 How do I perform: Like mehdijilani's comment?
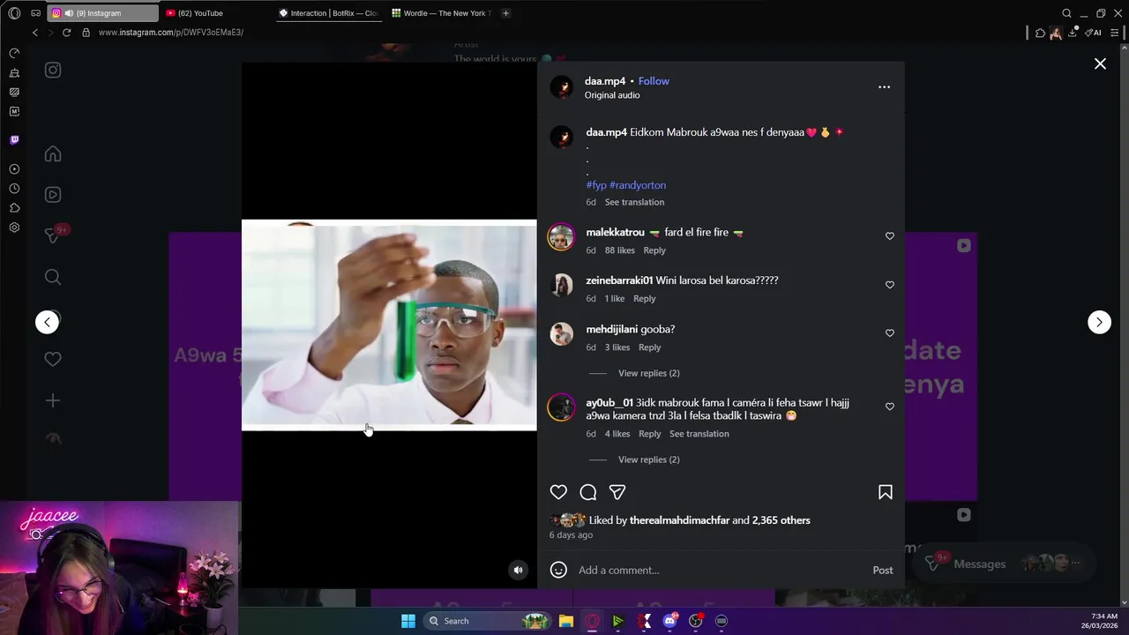[889, 333]
